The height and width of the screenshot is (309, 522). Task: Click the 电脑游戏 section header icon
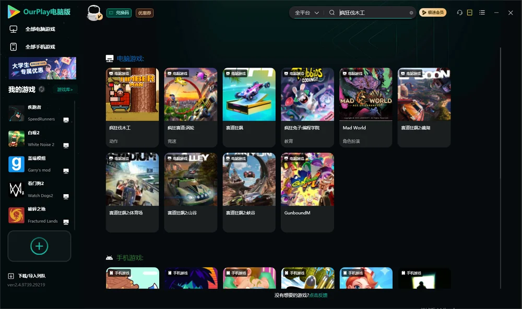[x=110, y=58]
